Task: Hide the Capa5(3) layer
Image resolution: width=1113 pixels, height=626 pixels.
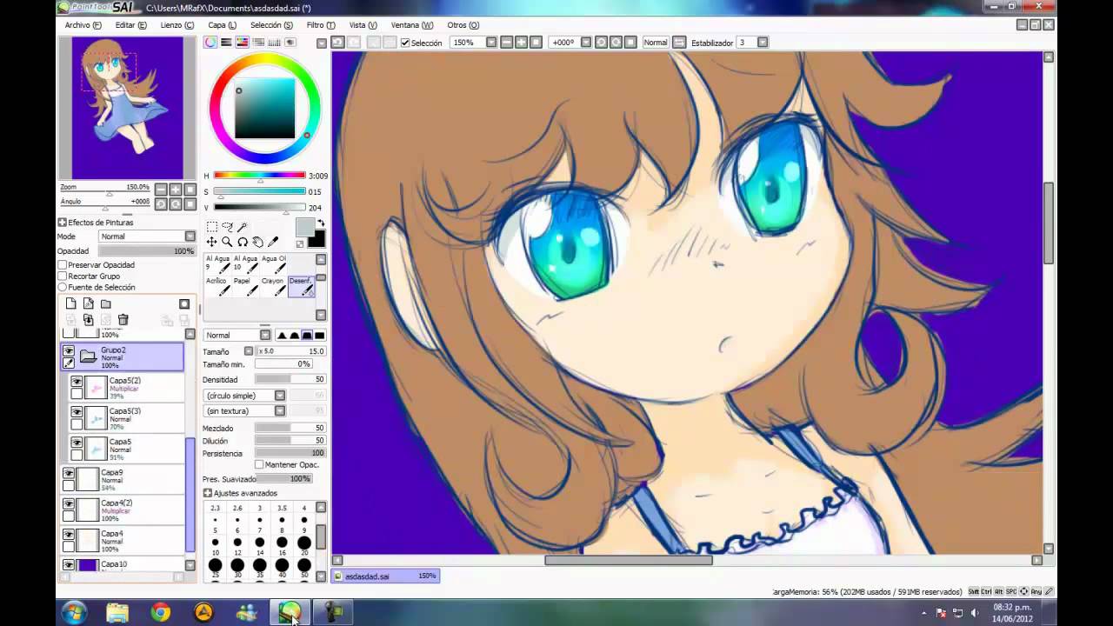Action: tap(77, 412)
